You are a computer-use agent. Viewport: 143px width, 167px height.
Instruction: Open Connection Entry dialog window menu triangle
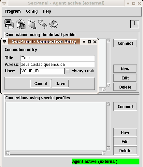(4, 42)
